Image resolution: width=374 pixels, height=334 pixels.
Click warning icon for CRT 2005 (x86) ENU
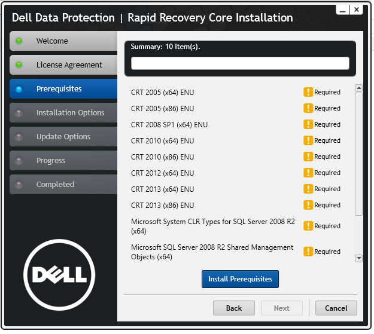coord(308,108)
